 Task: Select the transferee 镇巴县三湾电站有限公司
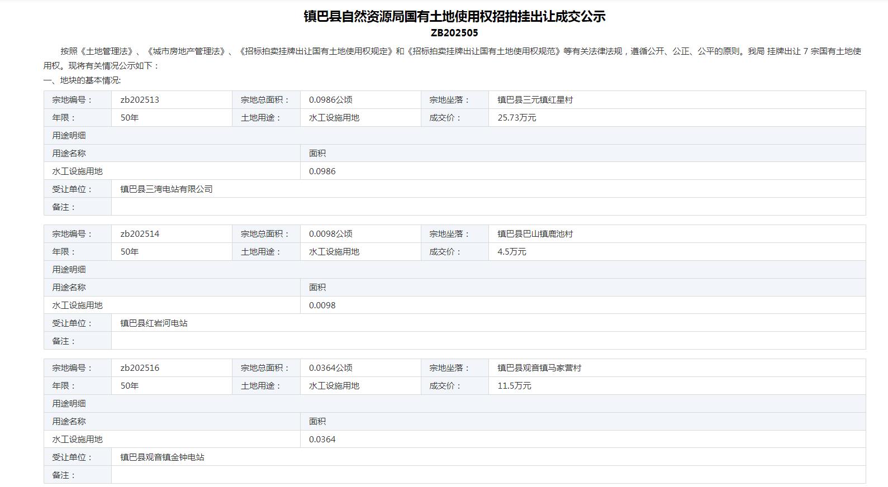click(167, 189)
